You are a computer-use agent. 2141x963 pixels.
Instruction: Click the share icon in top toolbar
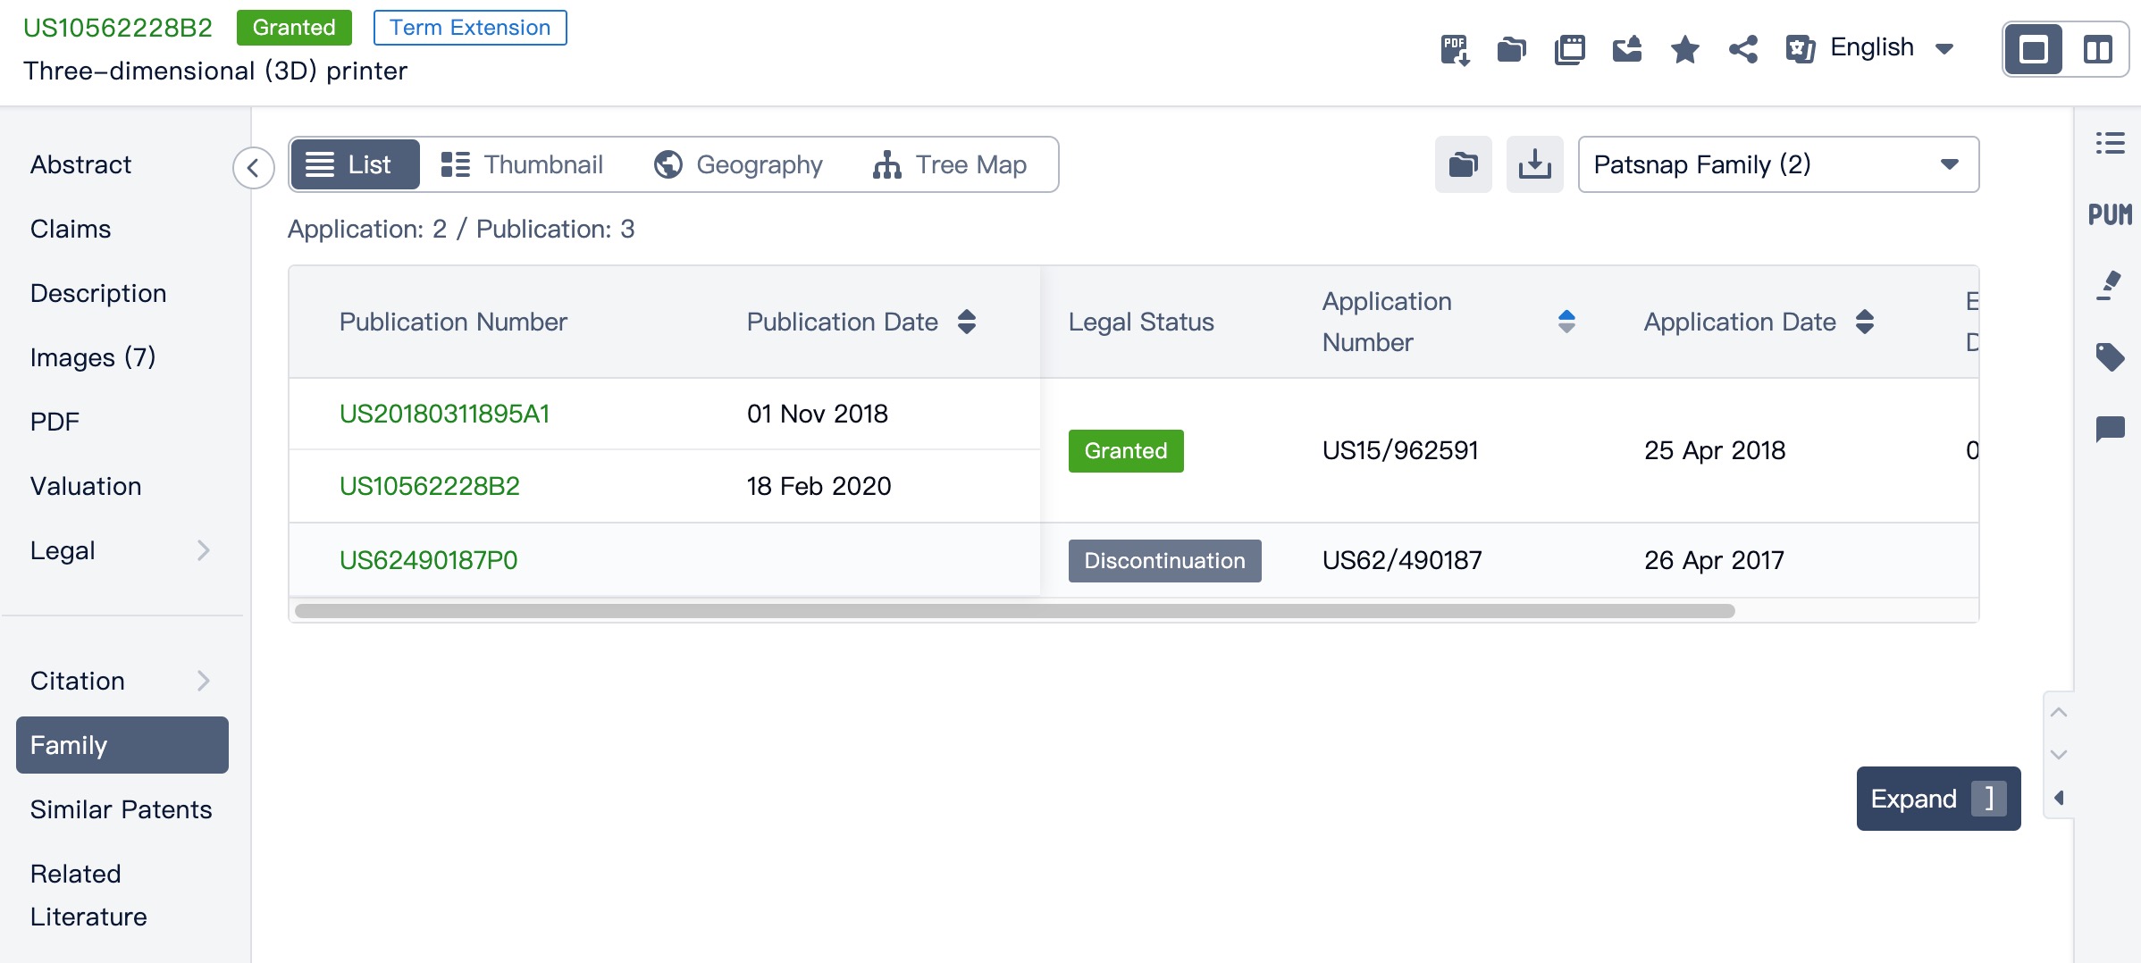1742,49
